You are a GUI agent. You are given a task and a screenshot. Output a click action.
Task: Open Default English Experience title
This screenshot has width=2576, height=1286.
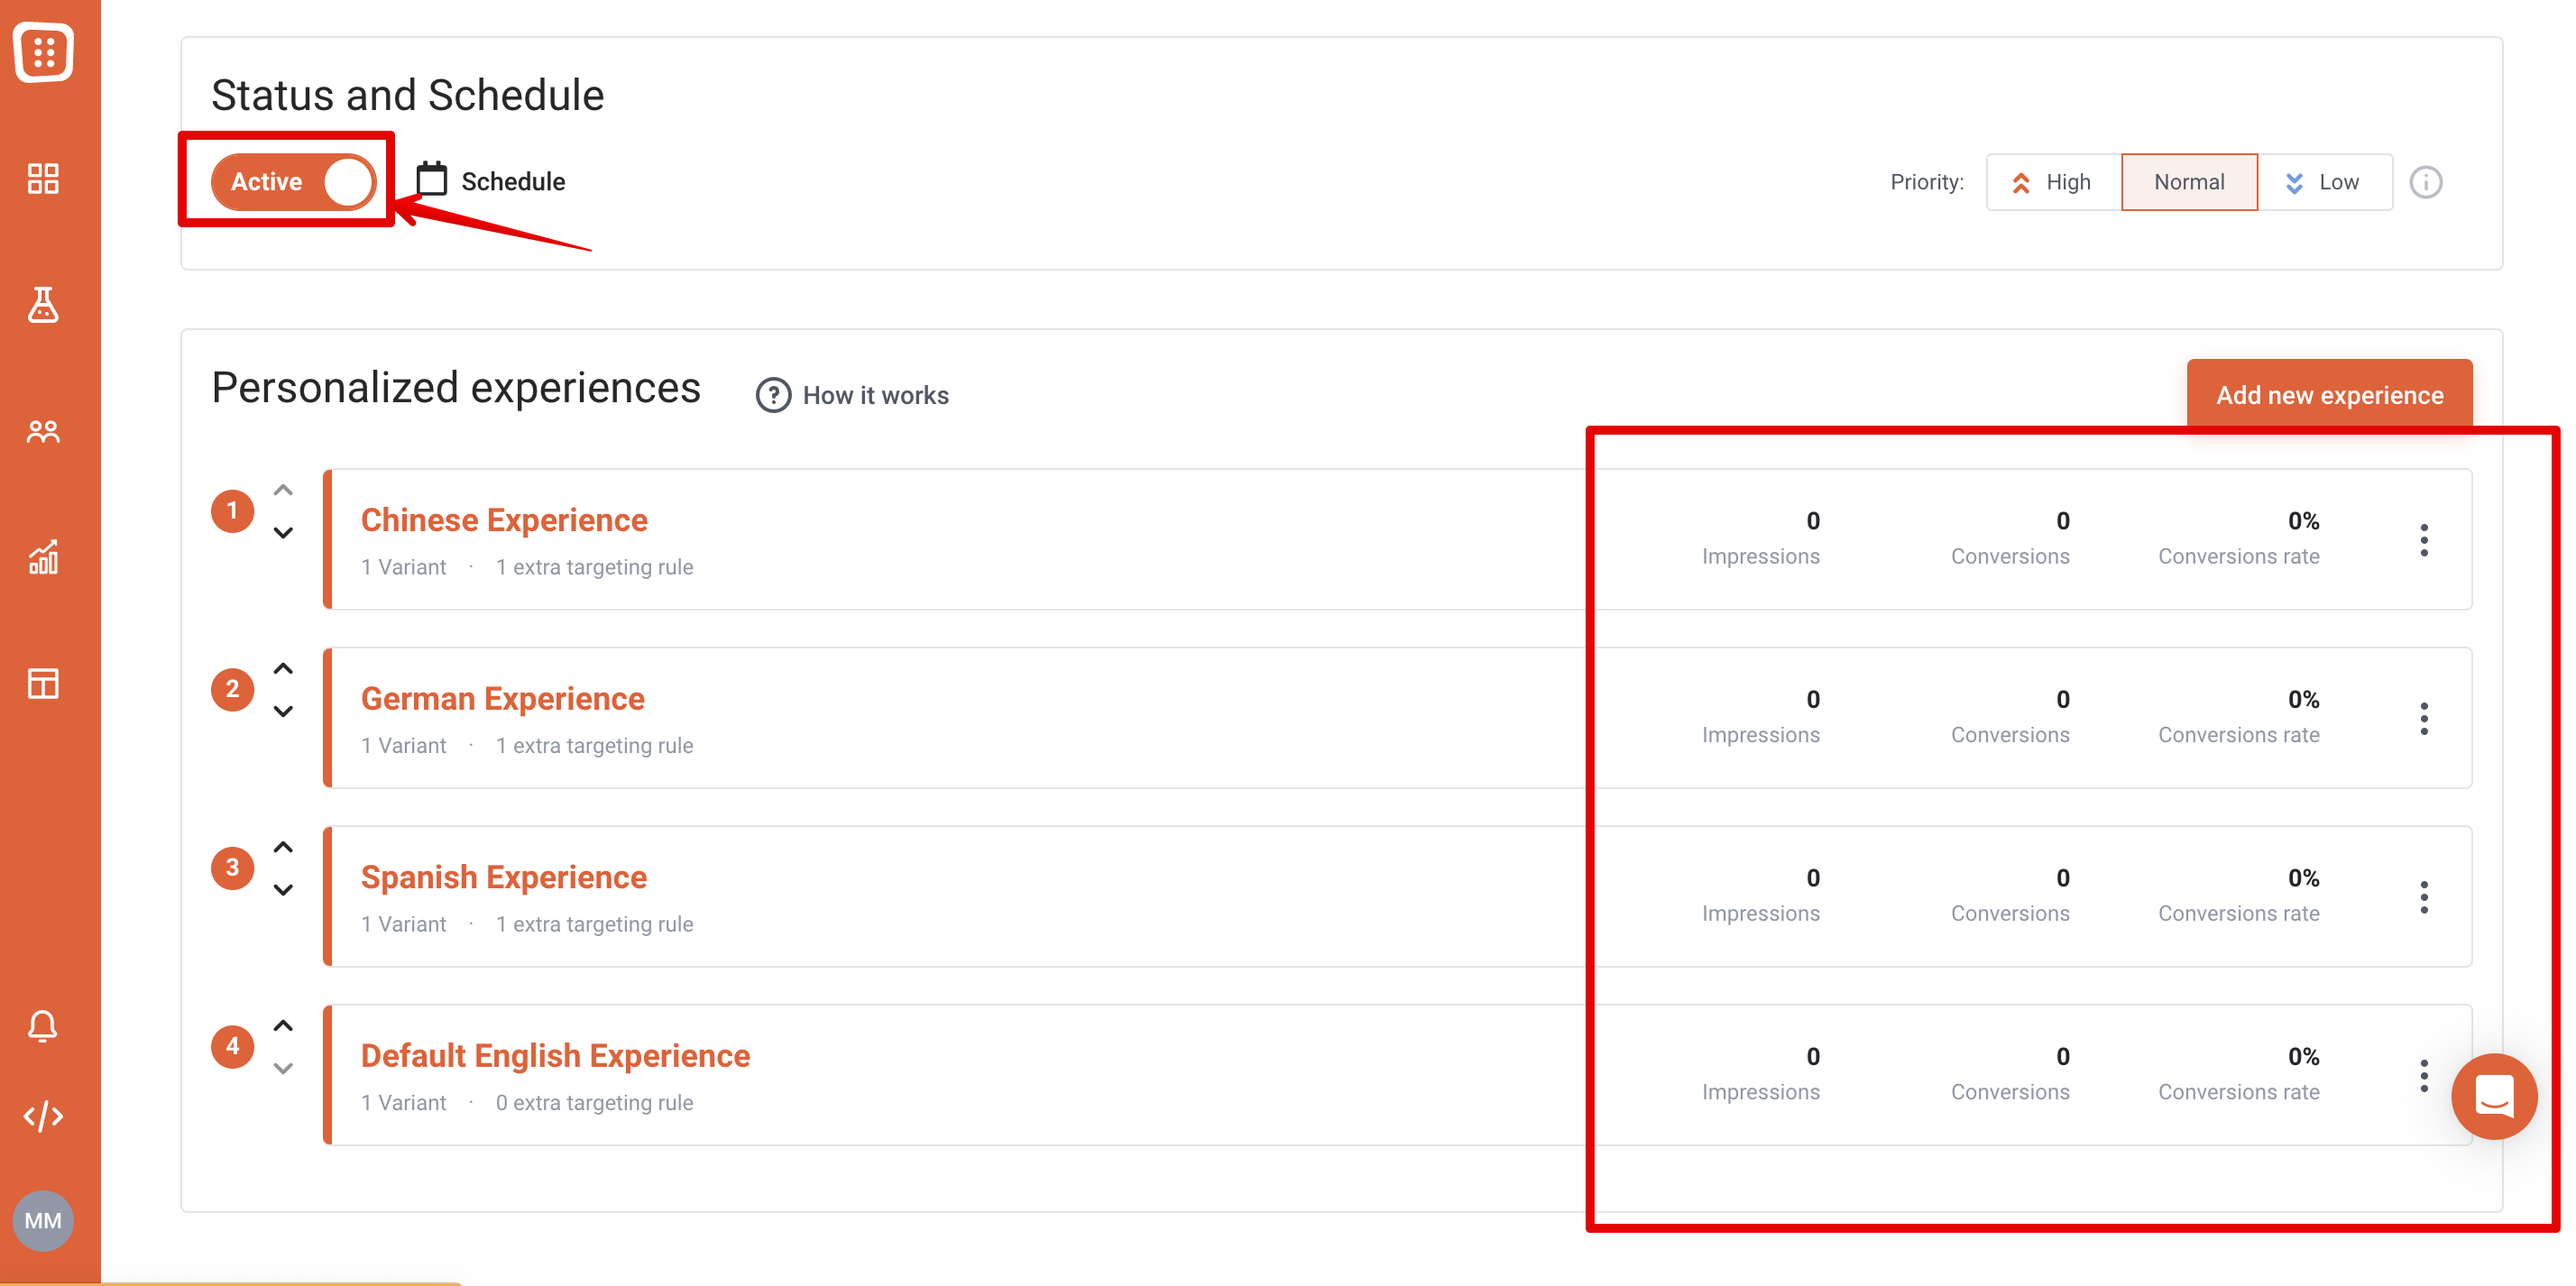click(555, 1055)
